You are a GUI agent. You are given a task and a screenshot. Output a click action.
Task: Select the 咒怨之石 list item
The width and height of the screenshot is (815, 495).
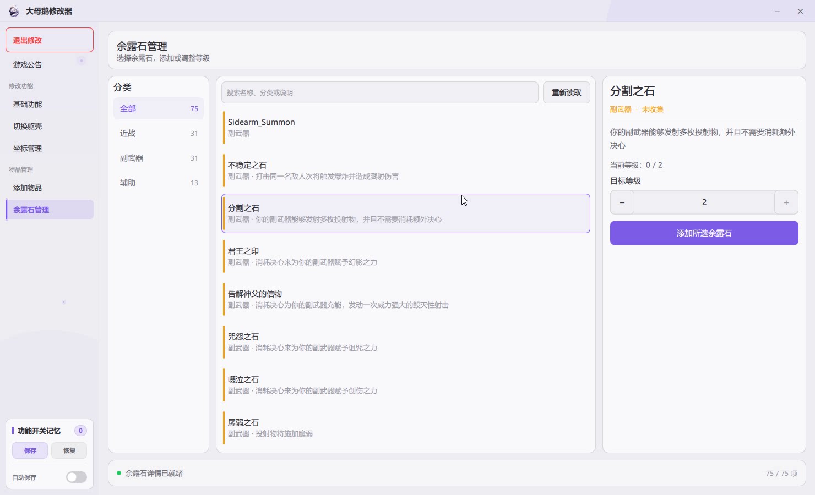(x=406, y=342)
